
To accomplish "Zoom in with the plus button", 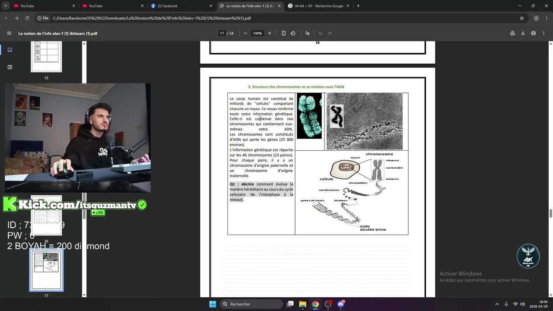I will coord(270,33).
